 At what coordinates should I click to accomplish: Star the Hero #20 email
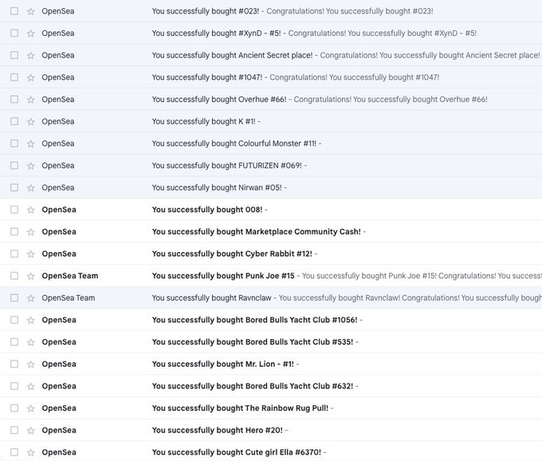pos(31,431)
